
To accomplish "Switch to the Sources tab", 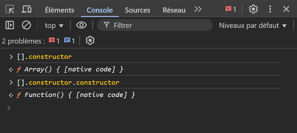I will coord(137,10).
